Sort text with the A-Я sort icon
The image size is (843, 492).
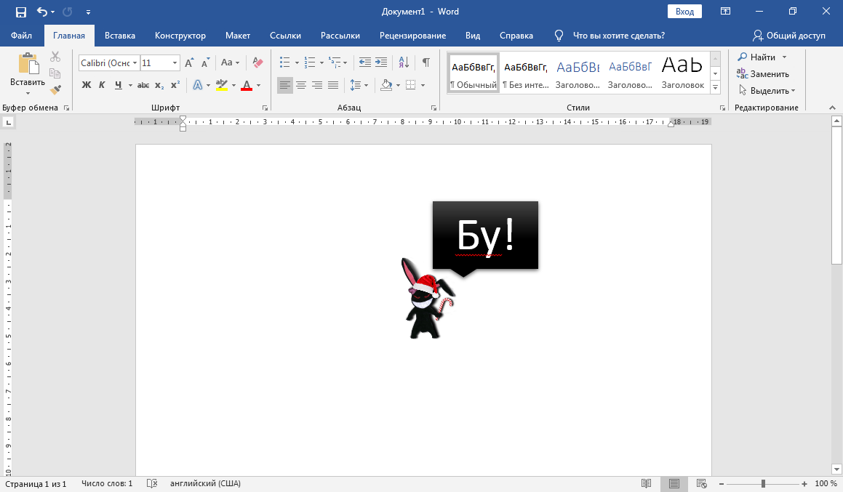tap(404, 62)
